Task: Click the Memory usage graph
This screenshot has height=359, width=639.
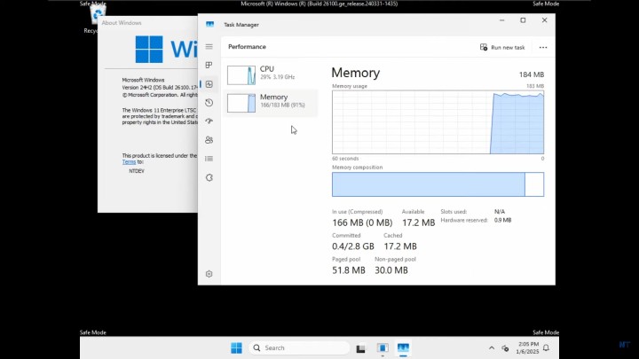Action: (438, 122)
